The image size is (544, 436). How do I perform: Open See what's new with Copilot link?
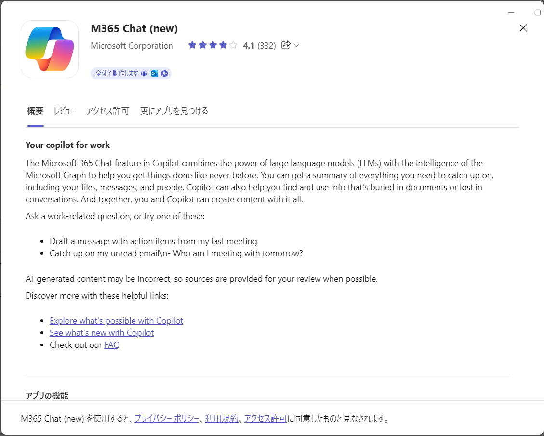point(102,333)
